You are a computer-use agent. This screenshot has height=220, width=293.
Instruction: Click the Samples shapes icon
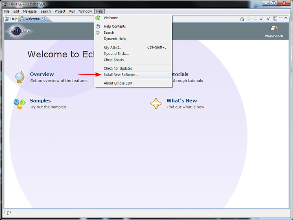click(x=20, y=104)
